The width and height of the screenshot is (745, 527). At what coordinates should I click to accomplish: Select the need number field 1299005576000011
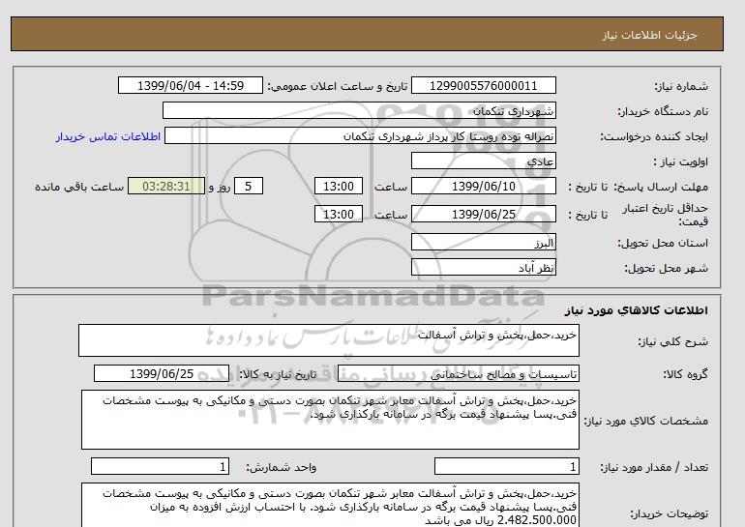pyautogui.click(x=483, y=85)
